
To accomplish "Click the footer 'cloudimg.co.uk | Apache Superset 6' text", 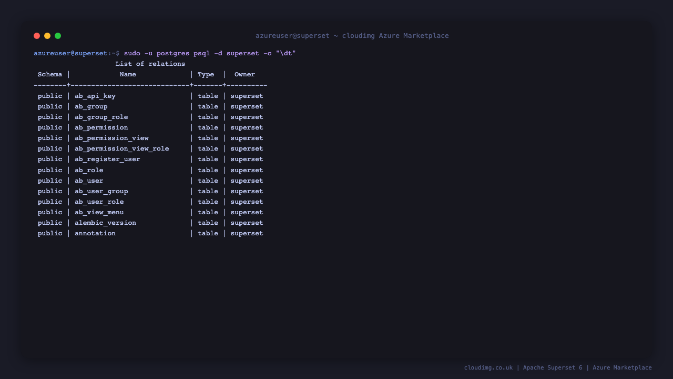I will 523,367.
